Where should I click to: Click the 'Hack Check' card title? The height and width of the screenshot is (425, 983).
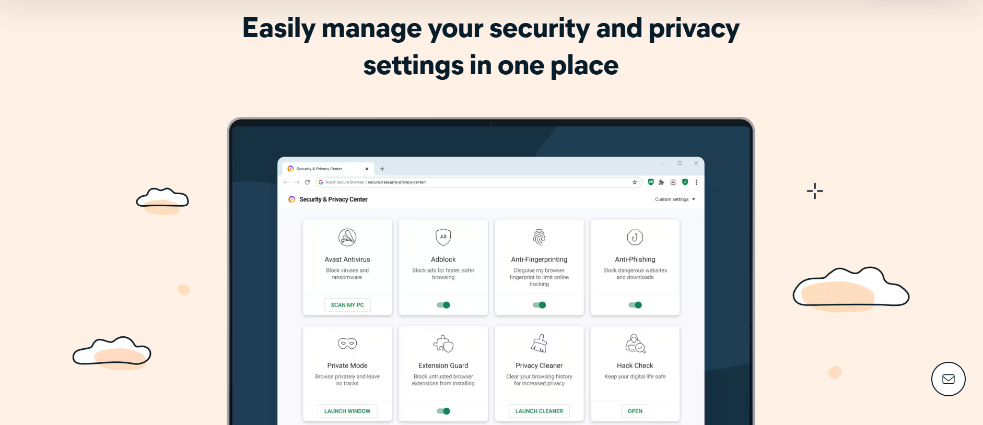[635, 365]
